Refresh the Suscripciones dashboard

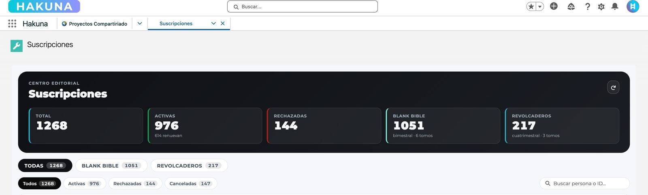pyautogui.click(x=613, y=87)
